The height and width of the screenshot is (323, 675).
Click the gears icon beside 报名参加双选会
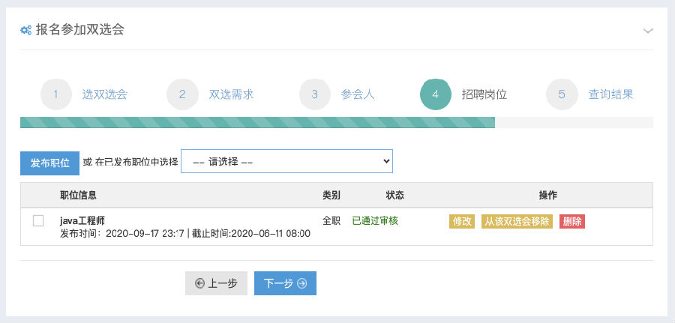(x=25, y=30)
